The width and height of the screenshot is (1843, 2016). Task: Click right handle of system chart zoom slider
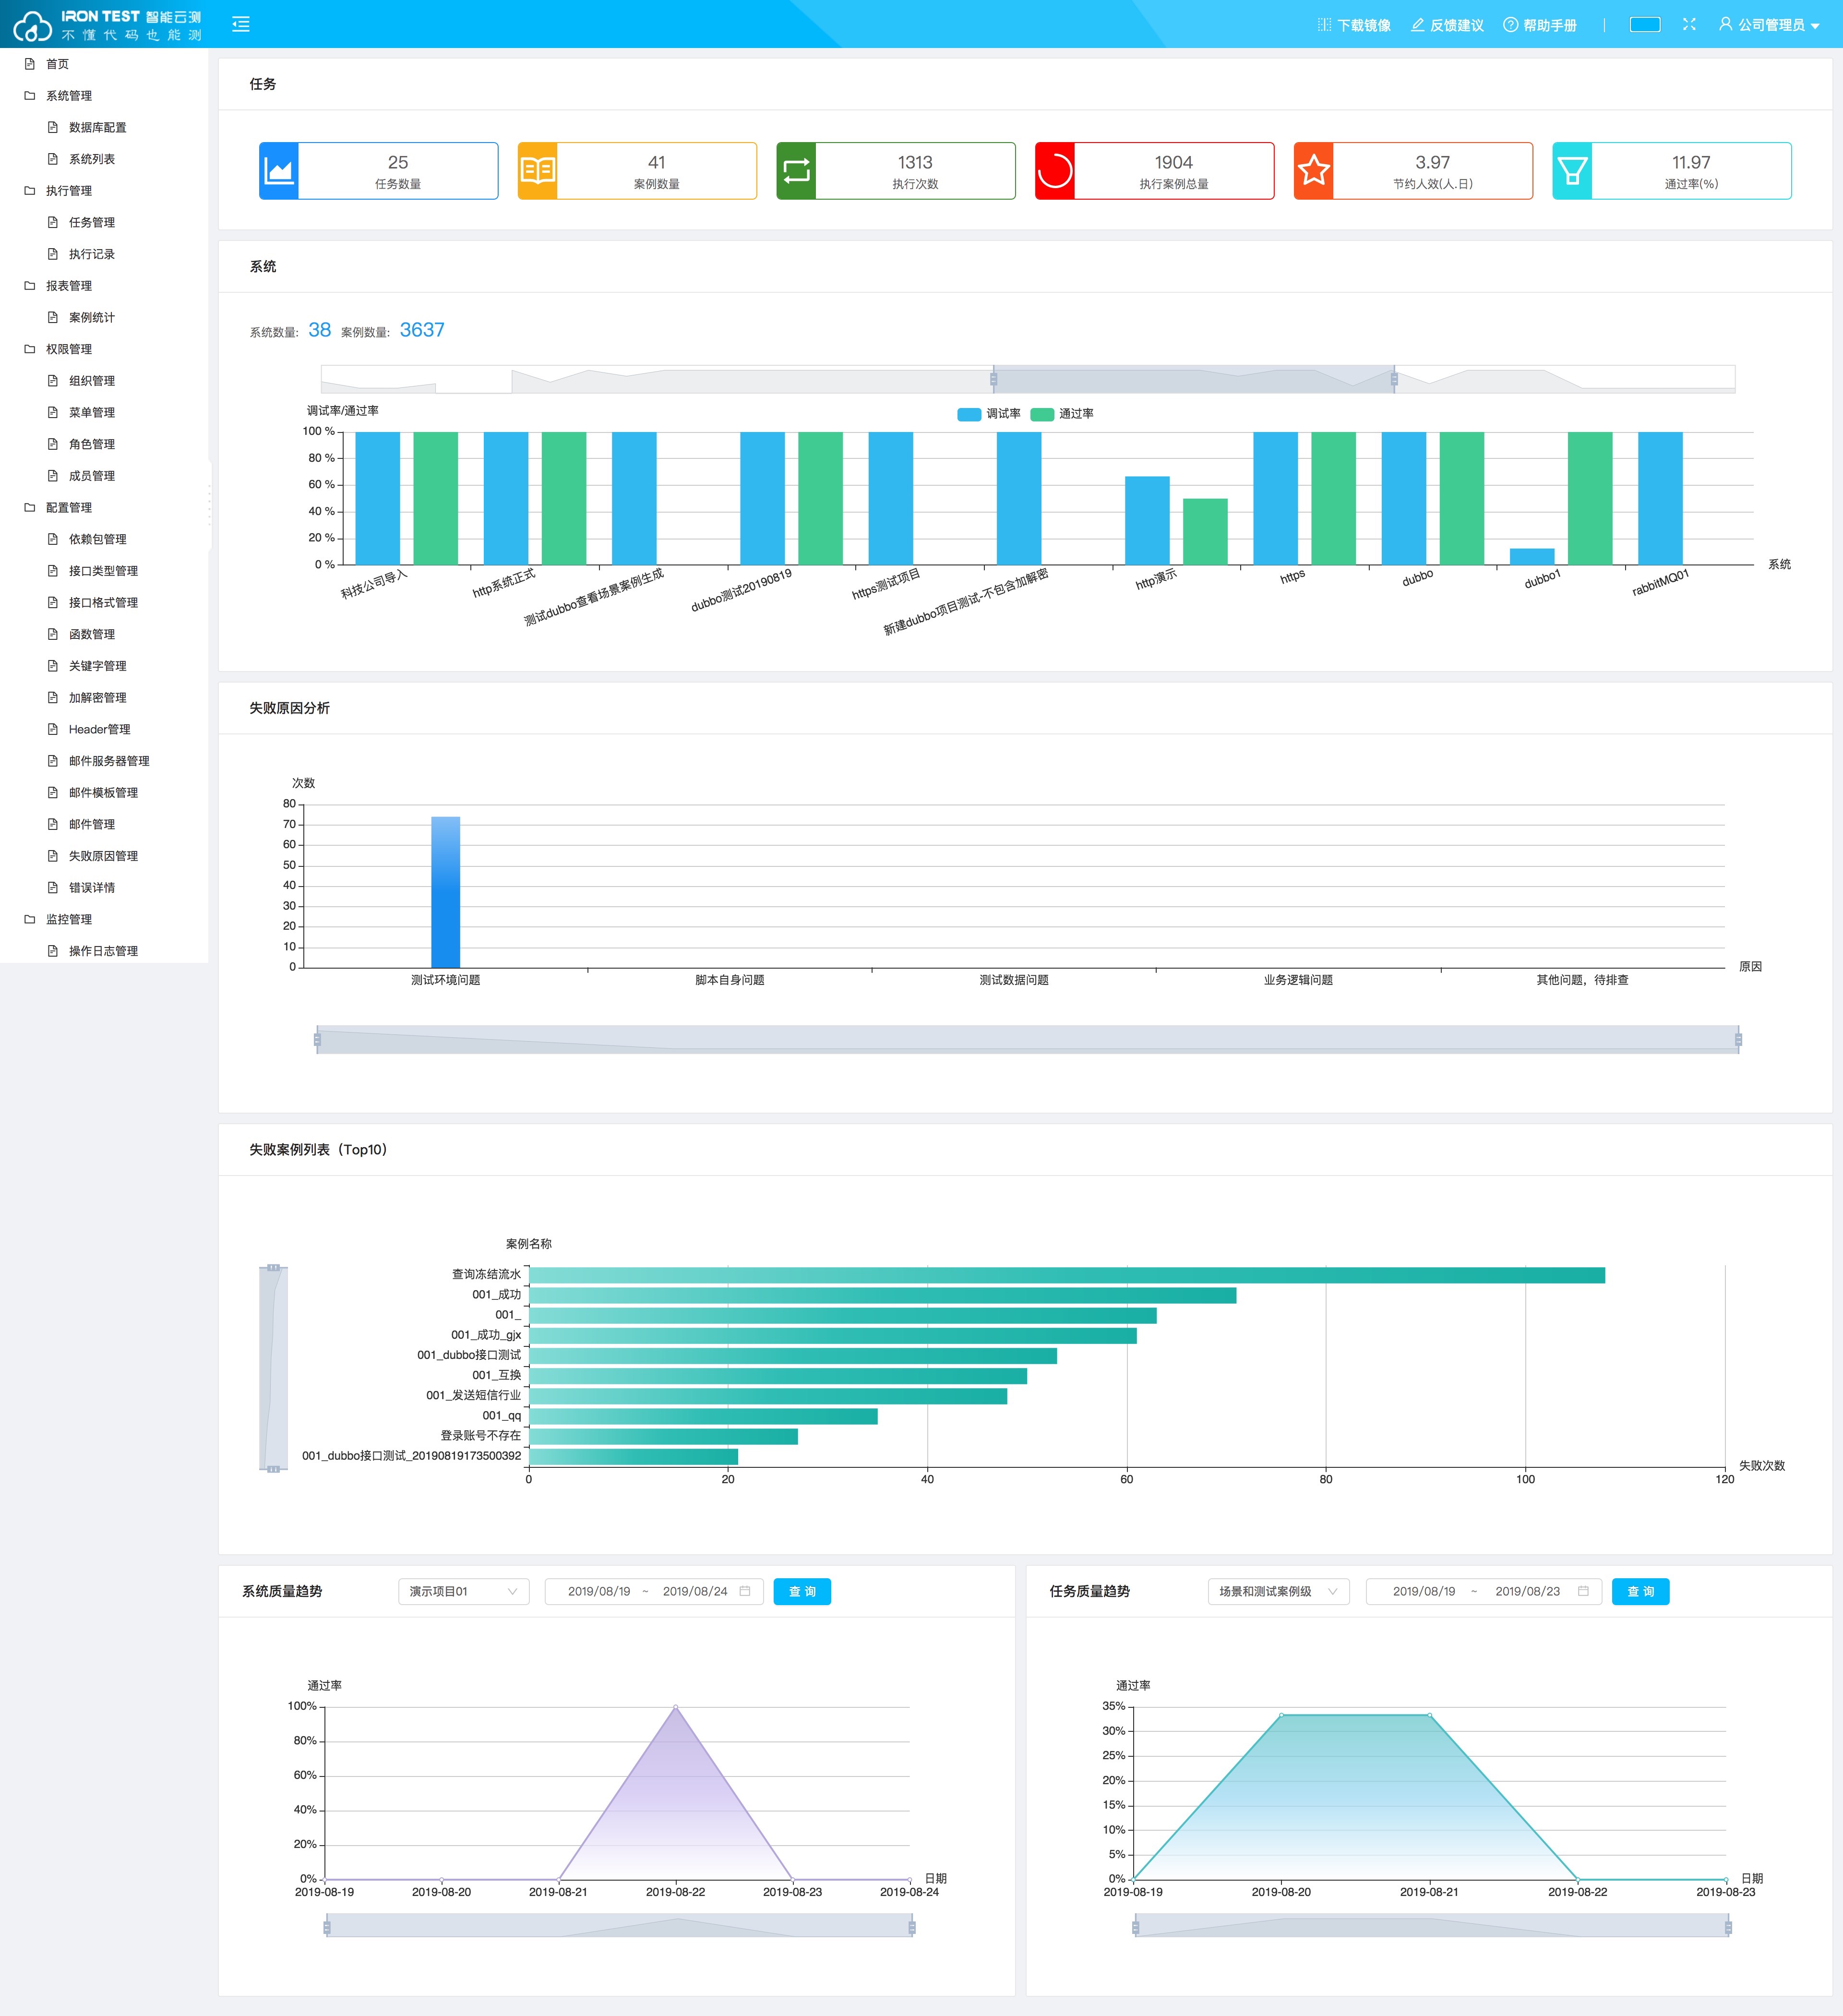[x=1394, y=379]
